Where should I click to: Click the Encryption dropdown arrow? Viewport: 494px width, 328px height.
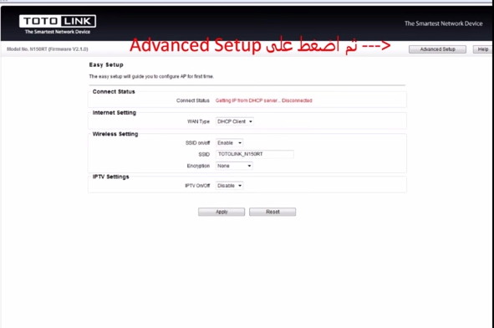click(249, 166)
